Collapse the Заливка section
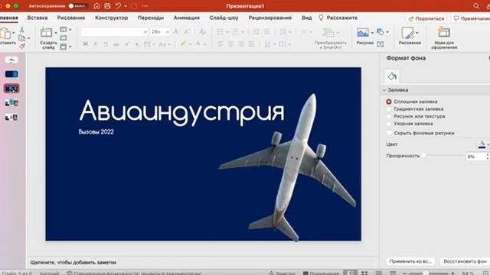 pyautogui.click(x=384, y=90)
